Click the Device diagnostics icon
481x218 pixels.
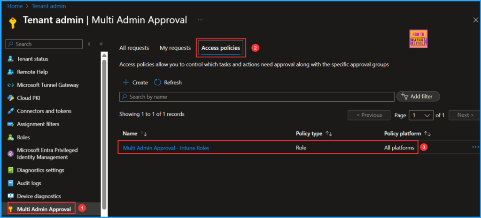pyautogui.click(x=11, y=196)
